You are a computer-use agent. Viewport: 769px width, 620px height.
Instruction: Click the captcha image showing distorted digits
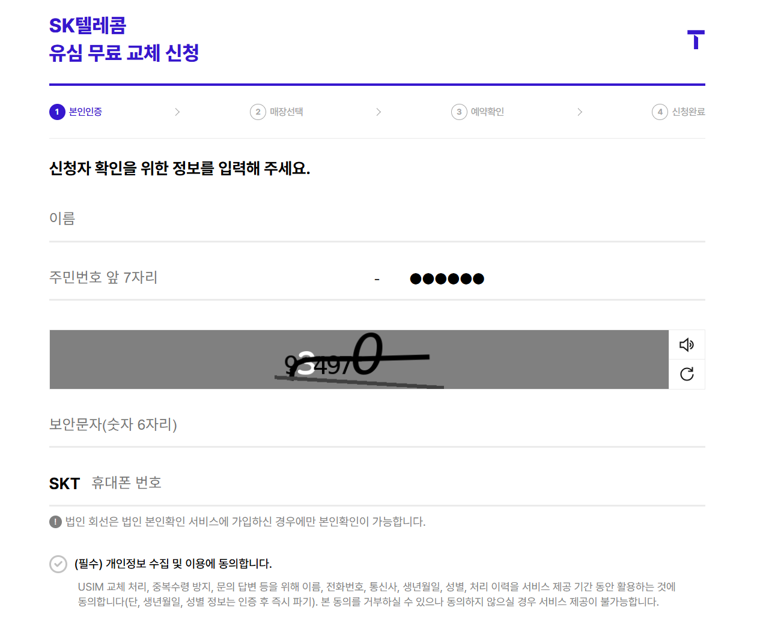click(359, 360)
